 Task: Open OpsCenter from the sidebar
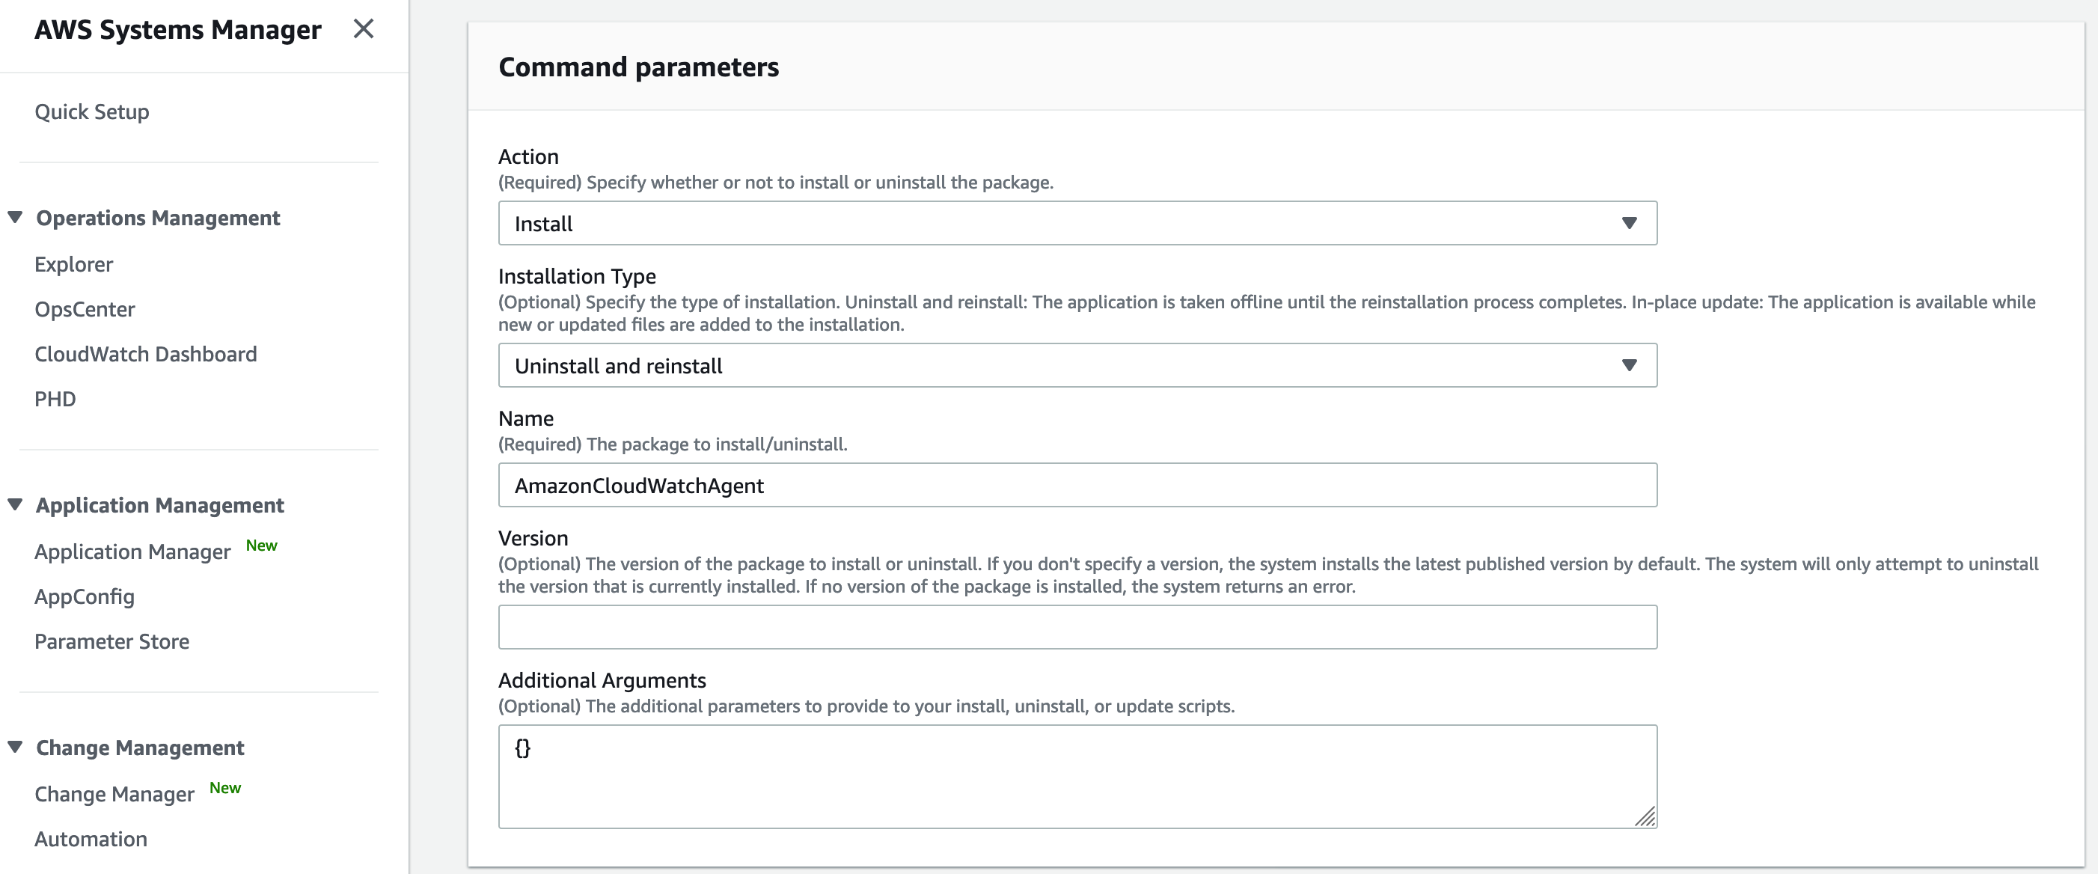85,310
